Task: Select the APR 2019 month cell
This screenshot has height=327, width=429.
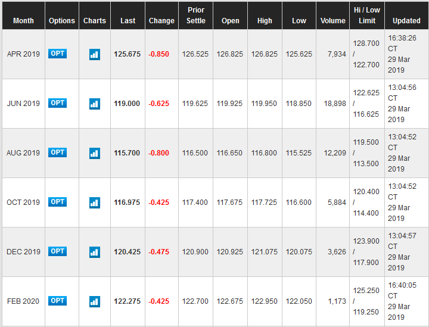Action: click(23, 54)
